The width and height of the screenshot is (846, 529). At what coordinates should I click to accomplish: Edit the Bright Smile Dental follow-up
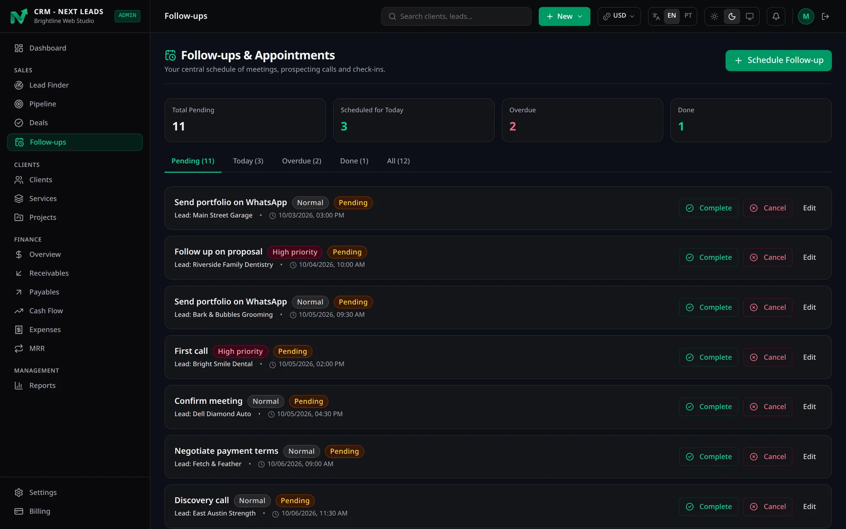click(809, 357)
